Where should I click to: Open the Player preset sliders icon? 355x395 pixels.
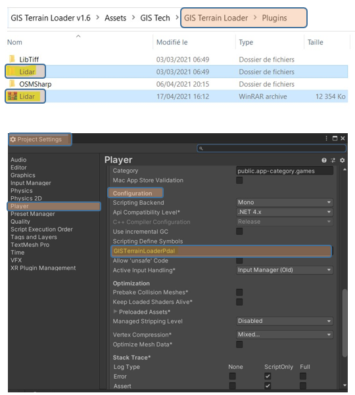[333, 160]
